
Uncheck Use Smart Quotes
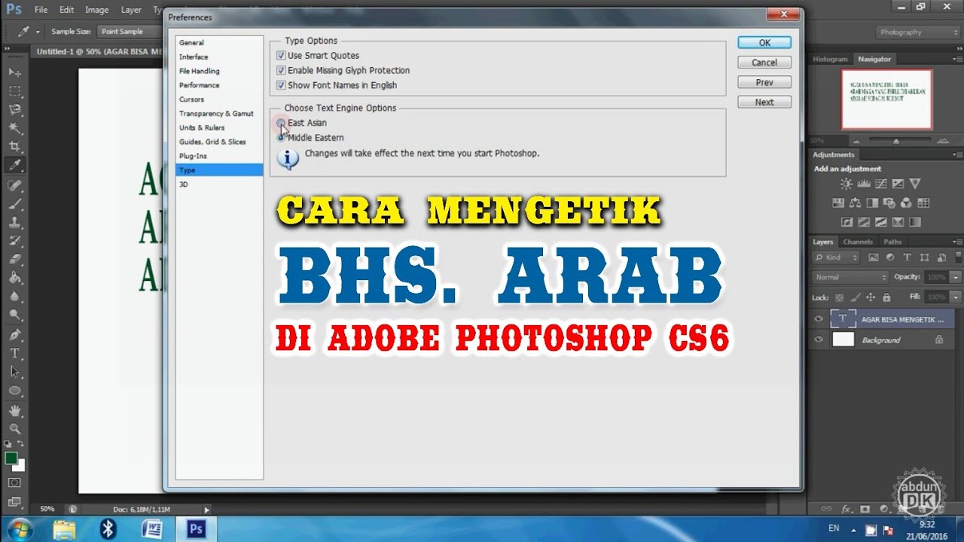[x=281, y=56]
